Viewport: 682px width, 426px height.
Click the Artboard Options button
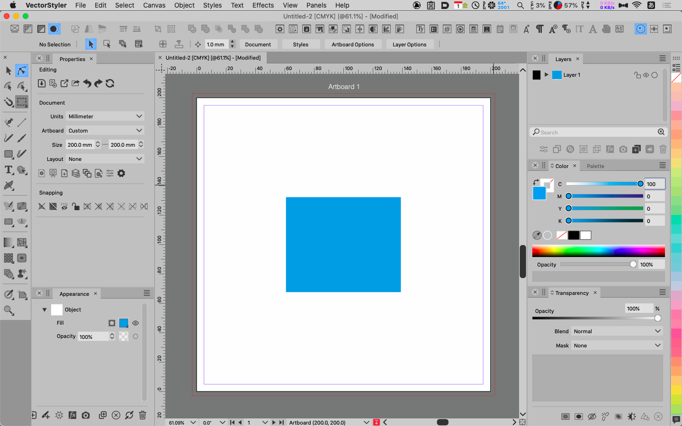352,44
